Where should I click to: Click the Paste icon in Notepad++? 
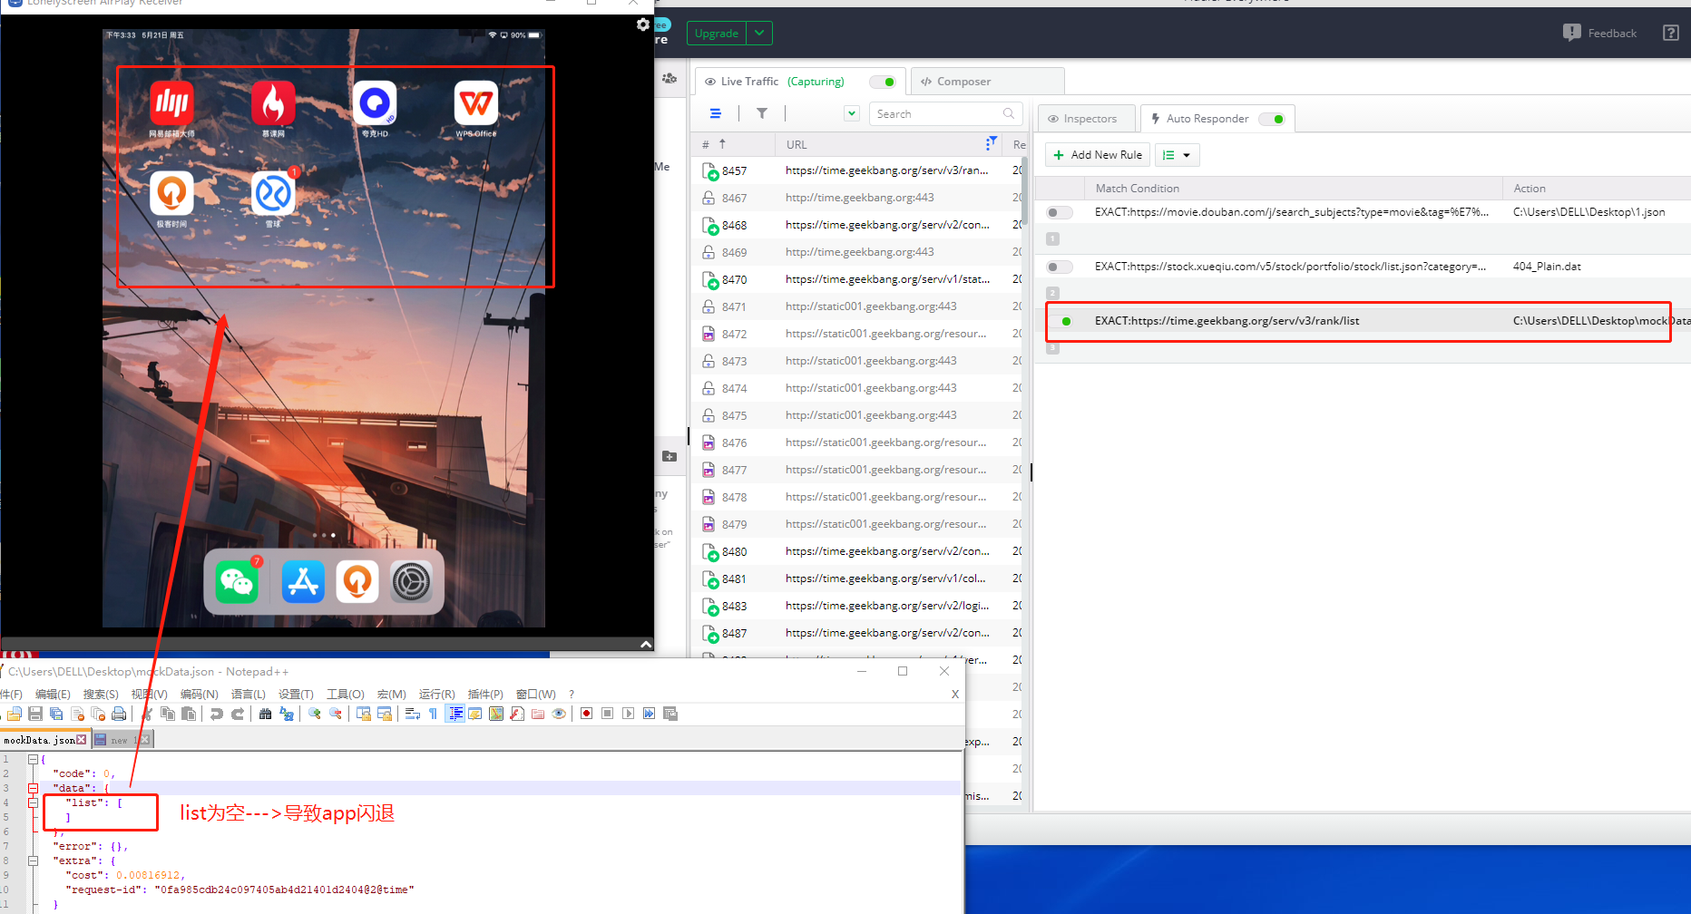click(x=189, y=714)
